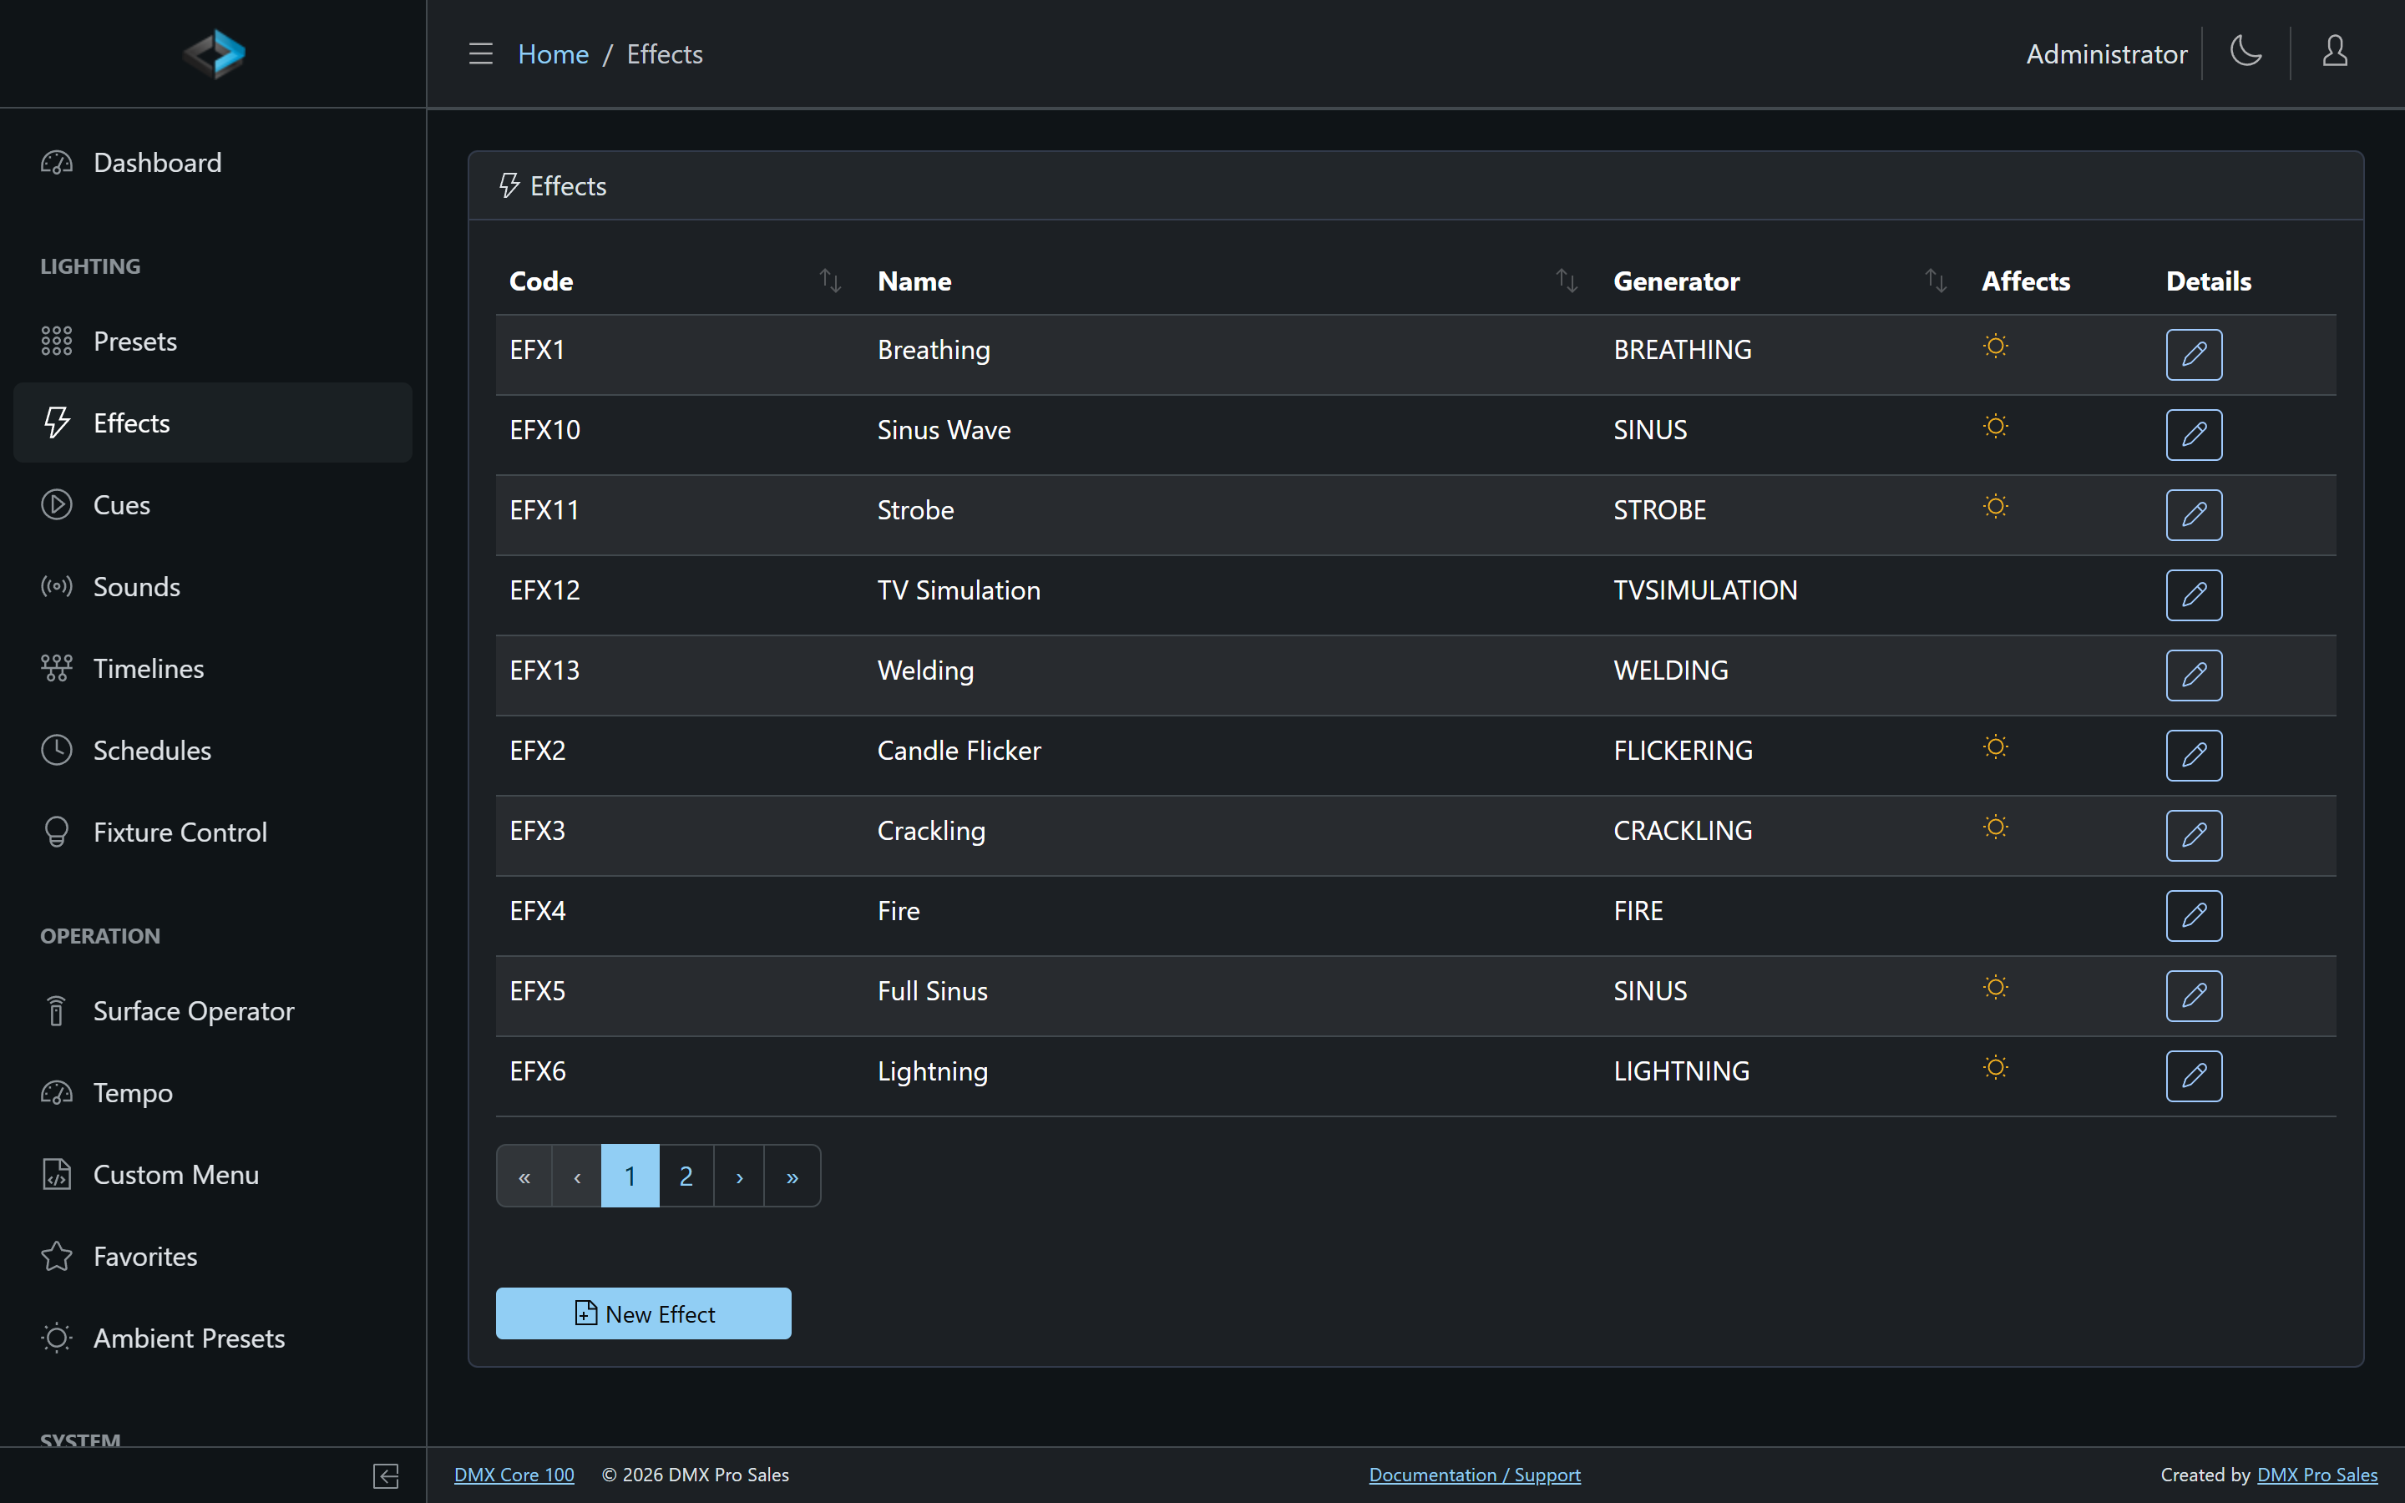This screenshot has height=1503, width=2405.
Task: Open Documentation / Support link
Action: pos(1475,1475)
